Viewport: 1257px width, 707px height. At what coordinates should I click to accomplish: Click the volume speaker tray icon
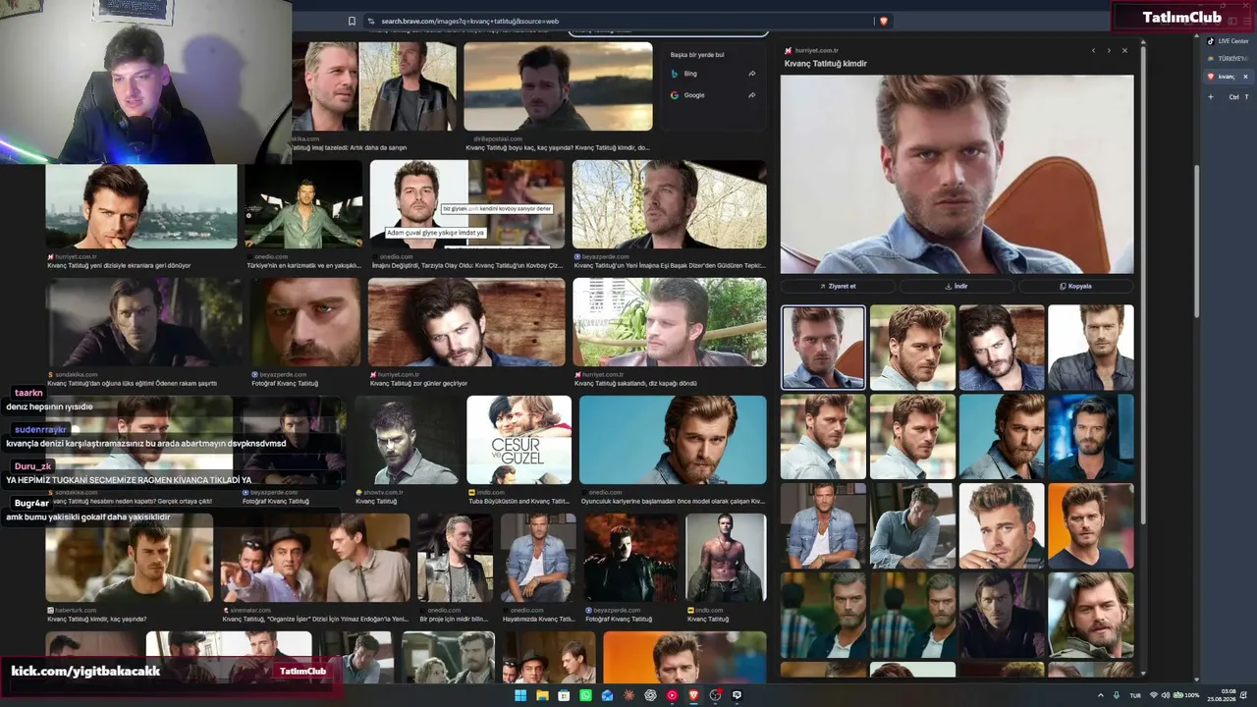coord(1166,695)
